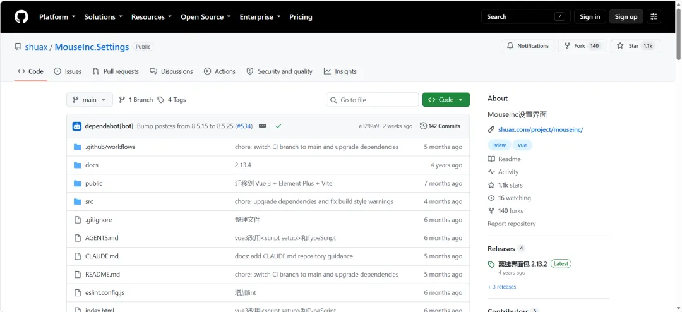Click the GitHub logo icon
The width and height of the screenshot is (682, 312).
click(x=21, y=17)
